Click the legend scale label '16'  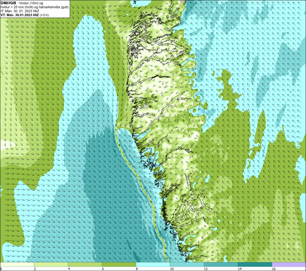tap(274, 269)
